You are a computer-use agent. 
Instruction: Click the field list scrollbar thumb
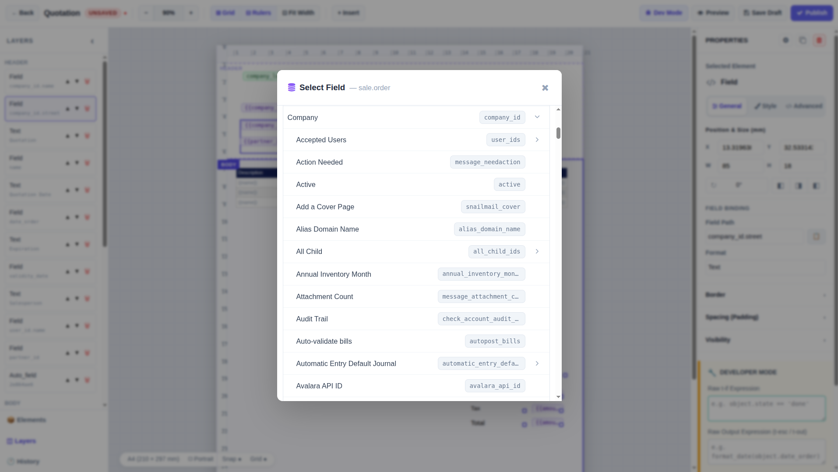coord(558,133)
